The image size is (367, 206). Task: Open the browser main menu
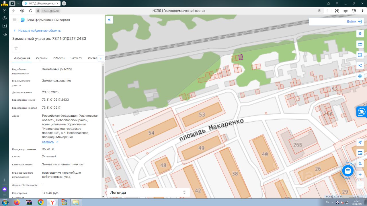point(337,3)
